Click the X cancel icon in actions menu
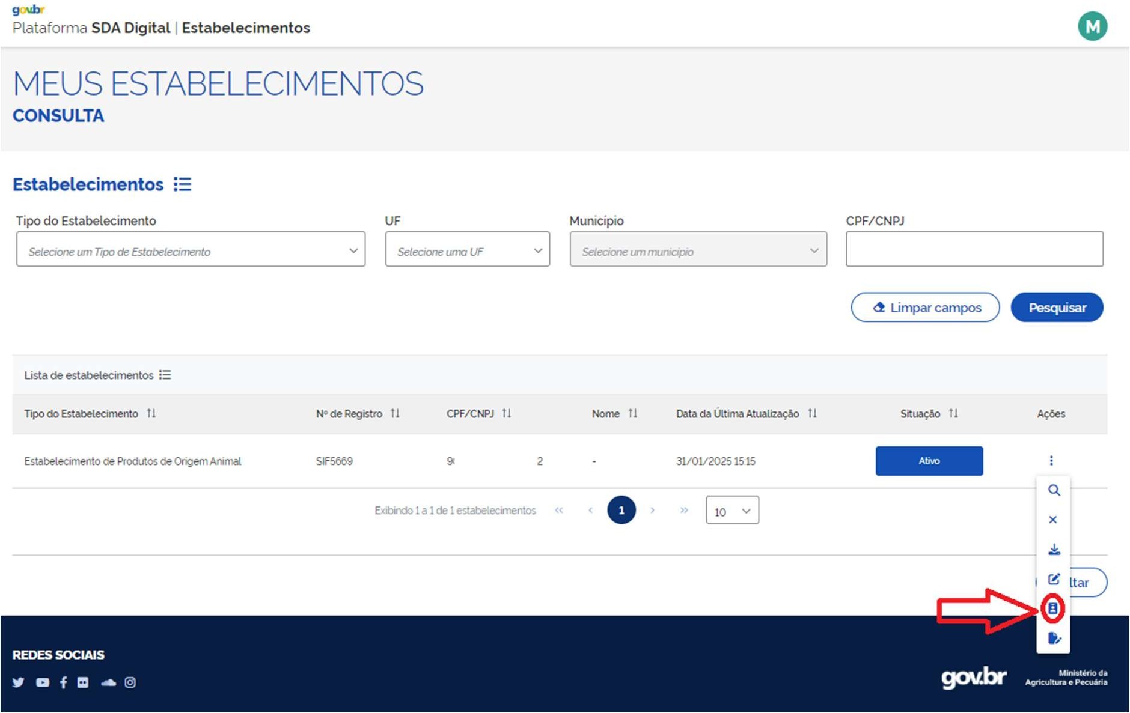The image size is (1130, 713). coord(1052,520)
